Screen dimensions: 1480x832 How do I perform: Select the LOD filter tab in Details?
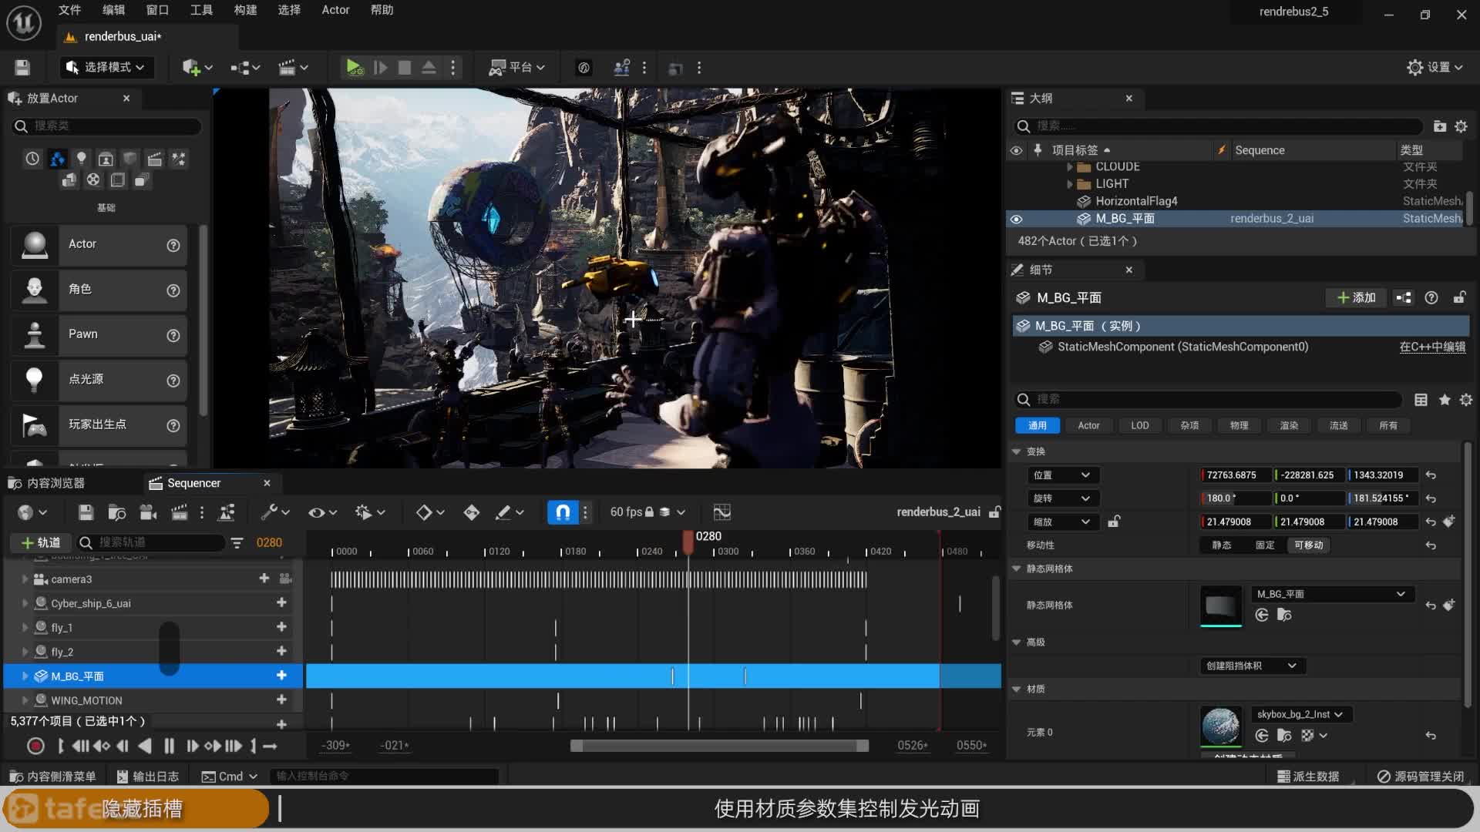[x=1139, y=425]
